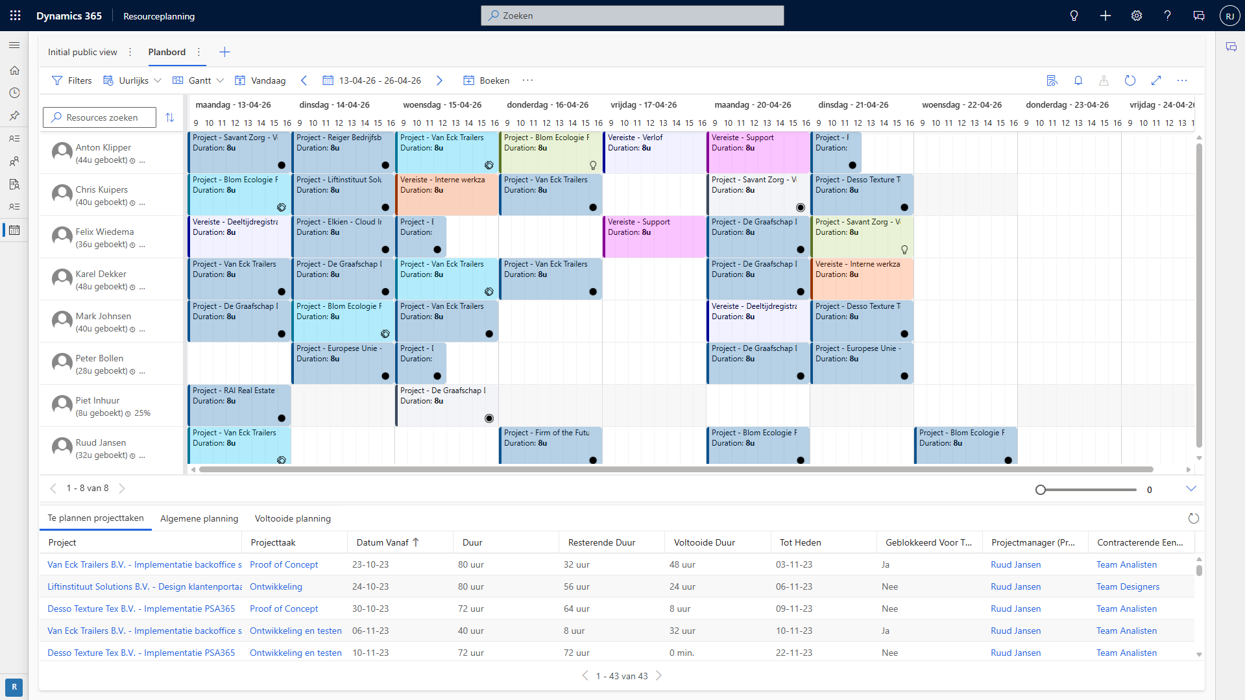
Task: Open Liftinstituut Solutions project link
Action: point(144,586)
